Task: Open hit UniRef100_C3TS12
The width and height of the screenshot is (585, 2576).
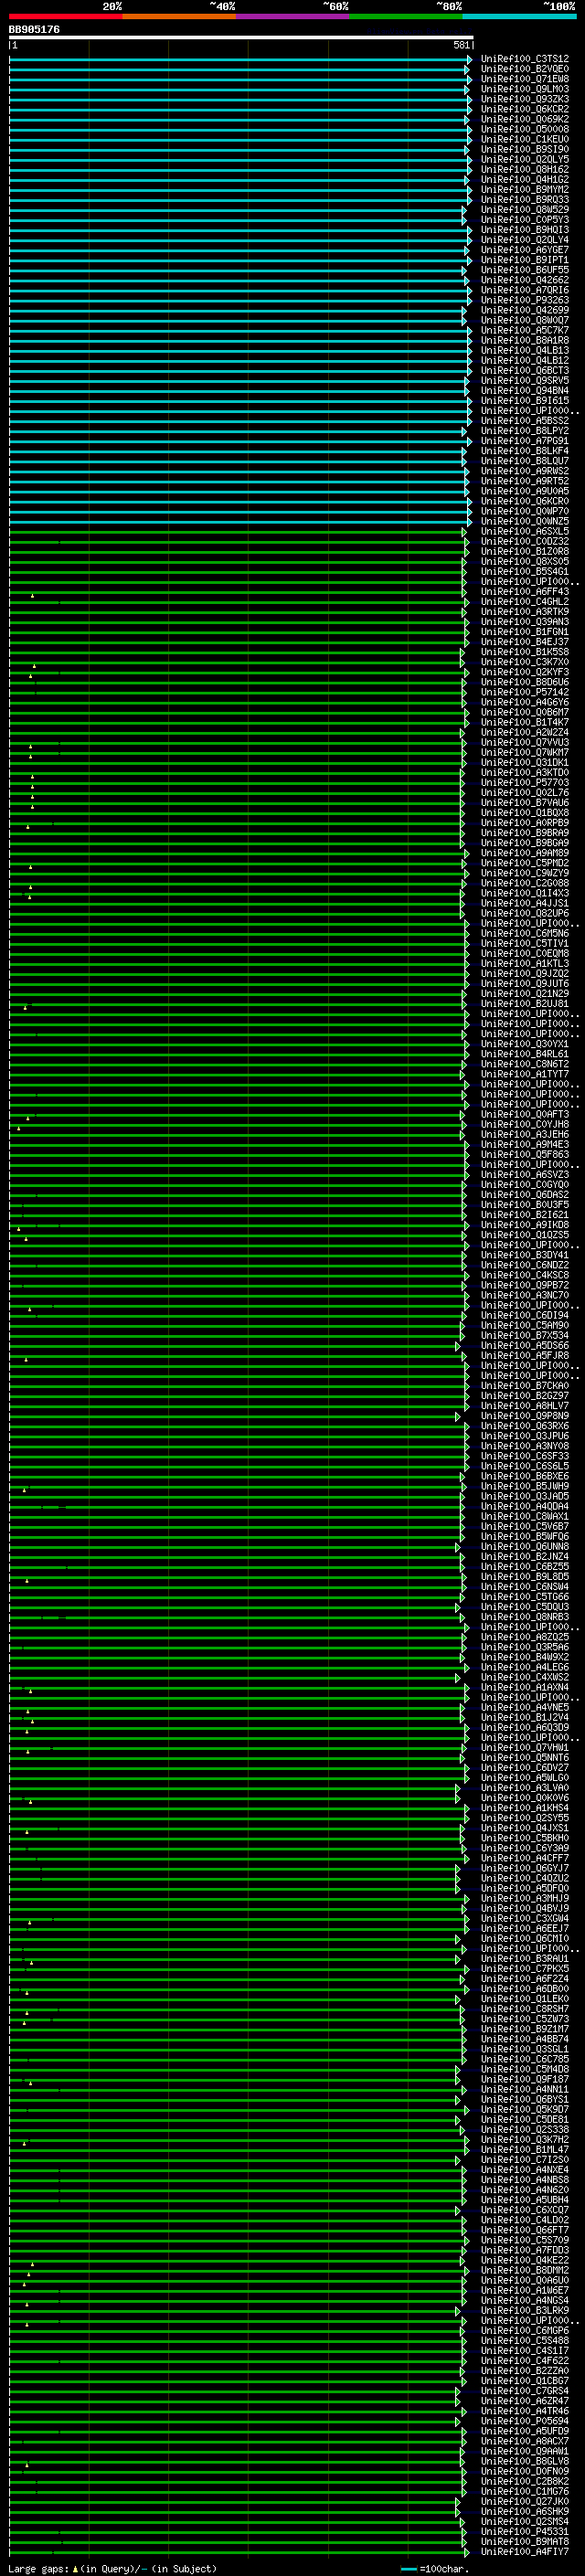Action: pyautogui.click(x=525, y=59)
